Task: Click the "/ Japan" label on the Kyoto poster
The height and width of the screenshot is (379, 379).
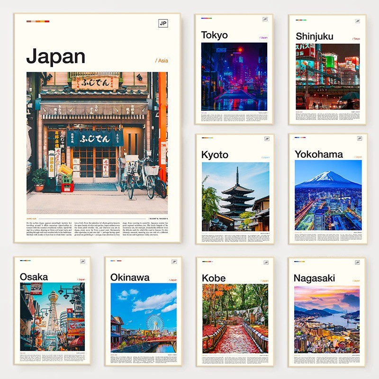Action: click(x=264, y=157)
